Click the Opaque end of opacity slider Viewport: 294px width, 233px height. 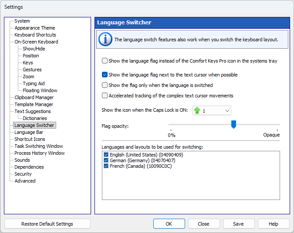271,135
